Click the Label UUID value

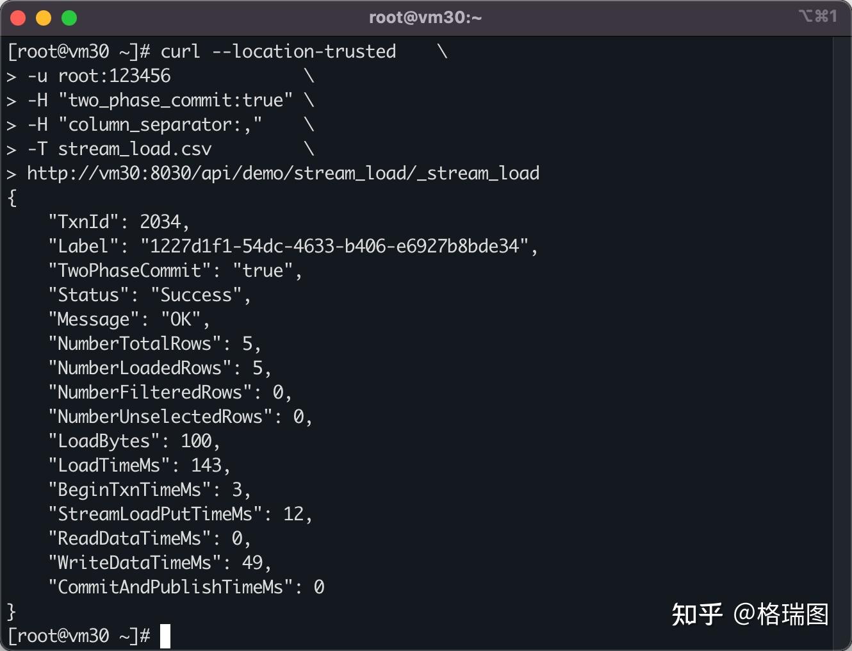click(334, 246)
